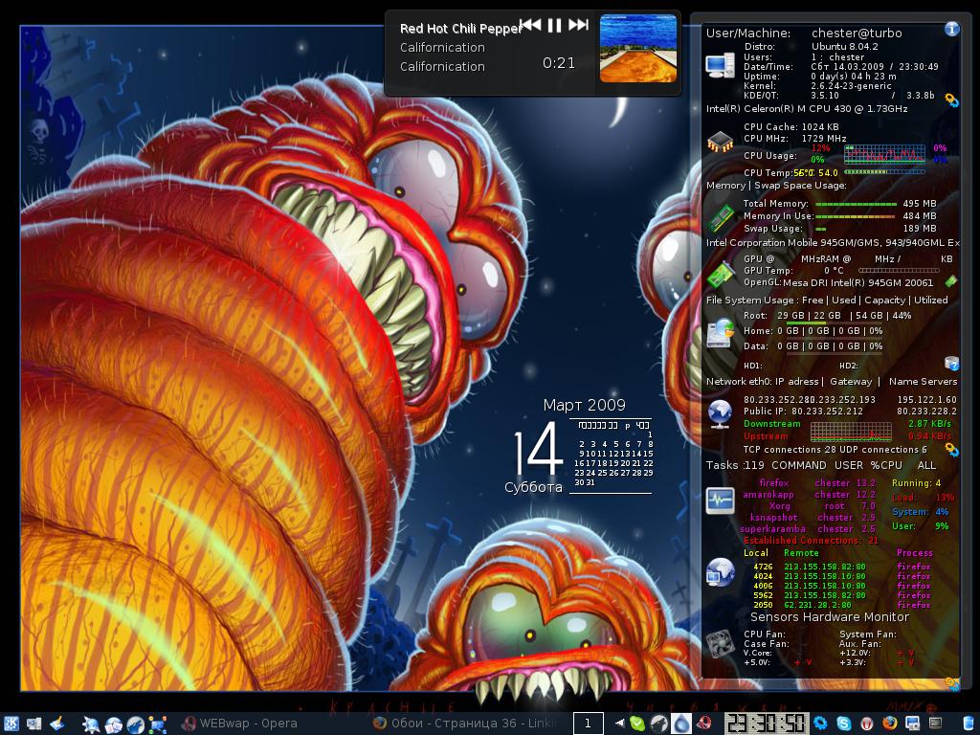Image resolution: width=980 pixels, height=735 pixels.
Task: Click the Firefox tray icon
Action: click(x=890, y=724)
